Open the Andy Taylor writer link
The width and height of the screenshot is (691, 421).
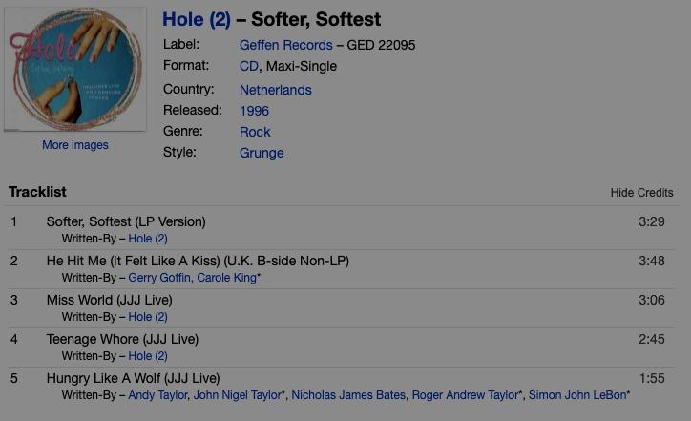[157, 395]
